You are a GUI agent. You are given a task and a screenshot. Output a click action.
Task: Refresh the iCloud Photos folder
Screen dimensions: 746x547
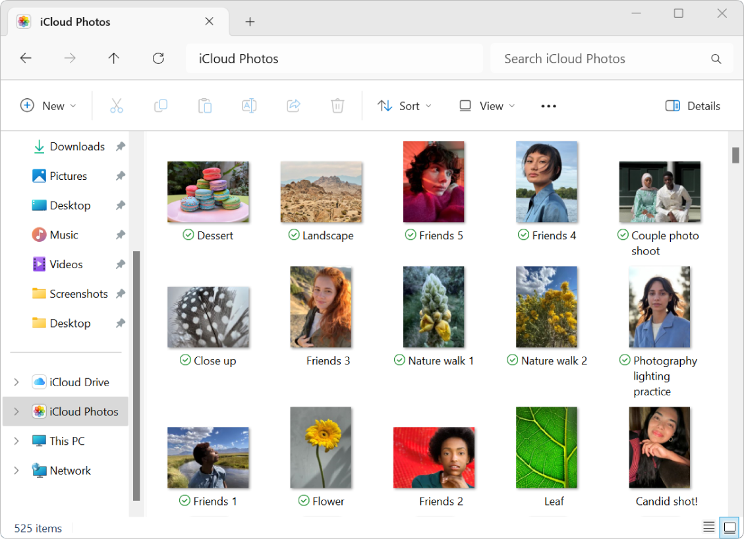point(158,58)
